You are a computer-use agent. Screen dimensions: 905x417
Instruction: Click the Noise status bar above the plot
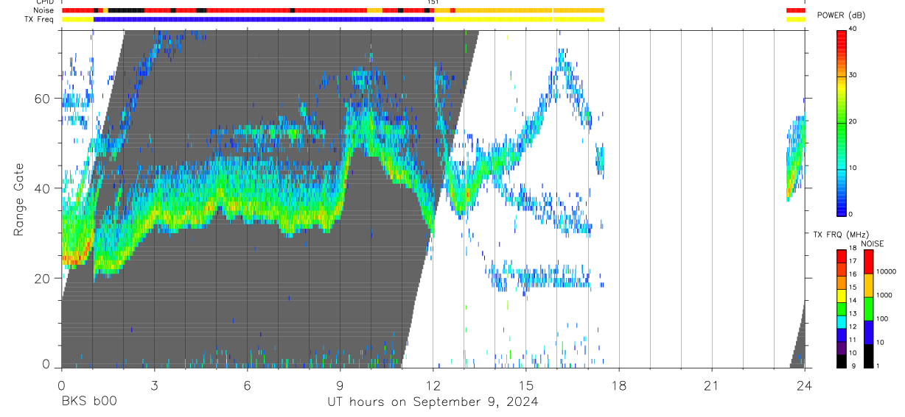(332, 10)
